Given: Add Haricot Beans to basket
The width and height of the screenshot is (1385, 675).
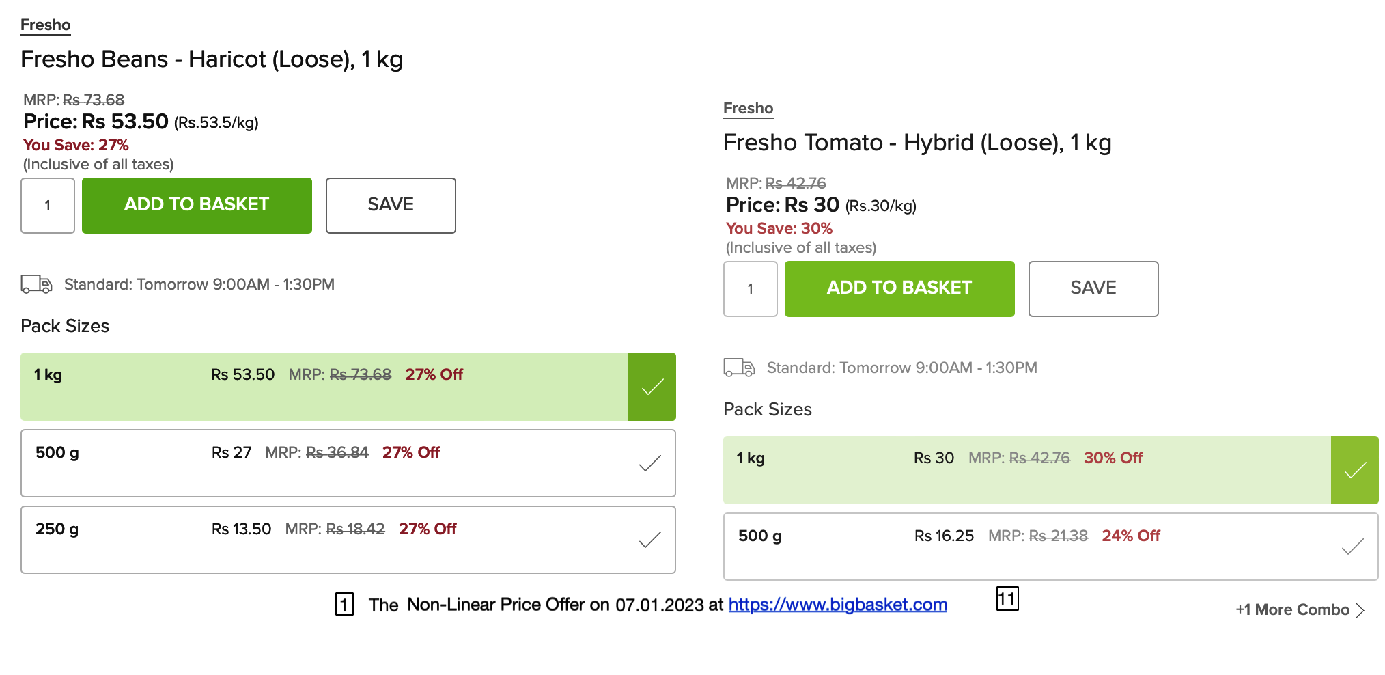Looking at the screenshot, I should [x=197, y=205].
